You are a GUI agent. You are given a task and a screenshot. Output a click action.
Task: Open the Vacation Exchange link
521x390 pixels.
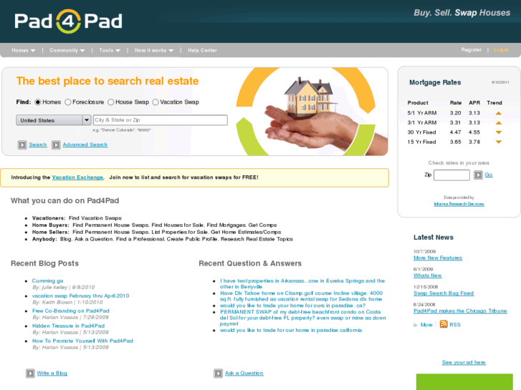click(77, 177)
